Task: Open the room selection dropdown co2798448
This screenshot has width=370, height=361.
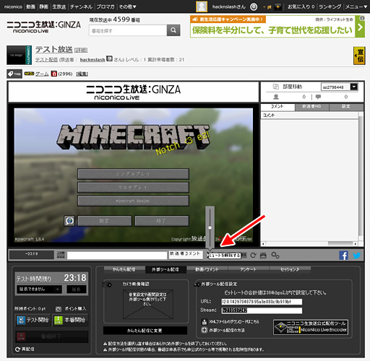Action: [340, 87]
